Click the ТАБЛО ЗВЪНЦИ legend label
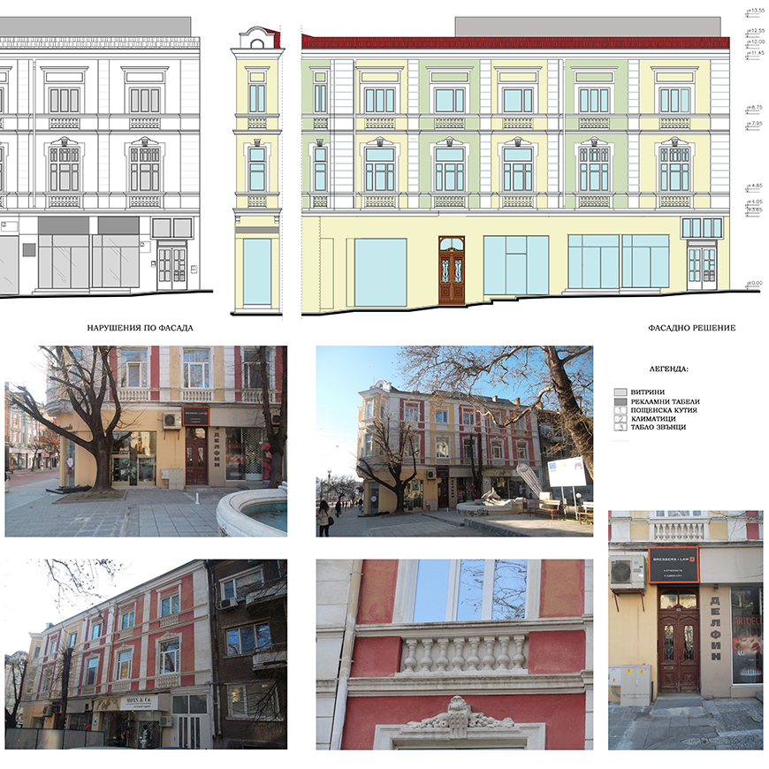Screen dimensions: 769x769 click(659, 427)
